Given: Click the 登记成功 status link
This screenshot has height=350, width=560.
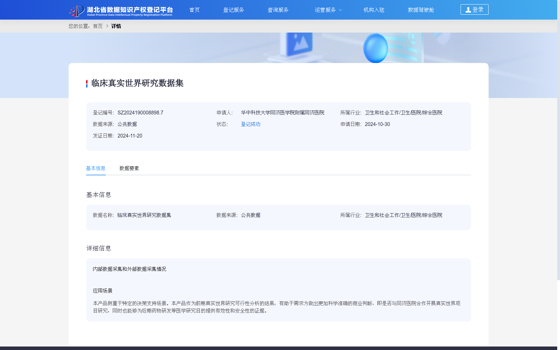Looking at the screenshot, I should (x=251, y=124).
